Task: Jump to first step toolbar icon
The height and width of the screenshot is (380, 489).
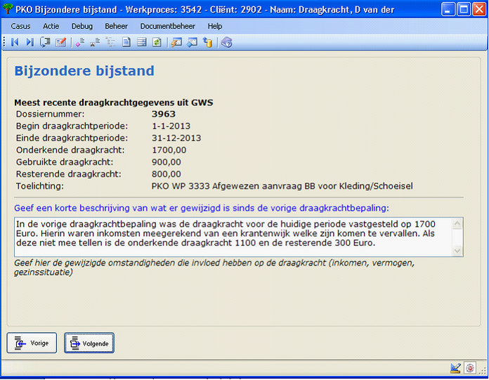Action: tap(15, 42)
